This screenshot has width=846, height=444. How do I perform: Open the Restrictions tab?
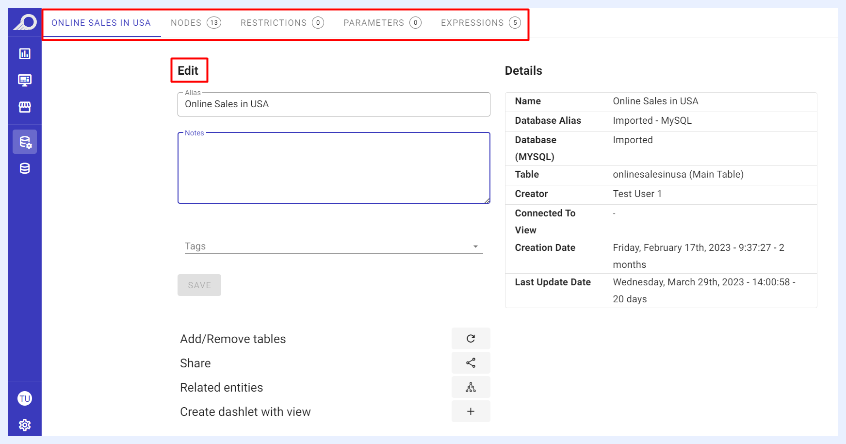282,23
